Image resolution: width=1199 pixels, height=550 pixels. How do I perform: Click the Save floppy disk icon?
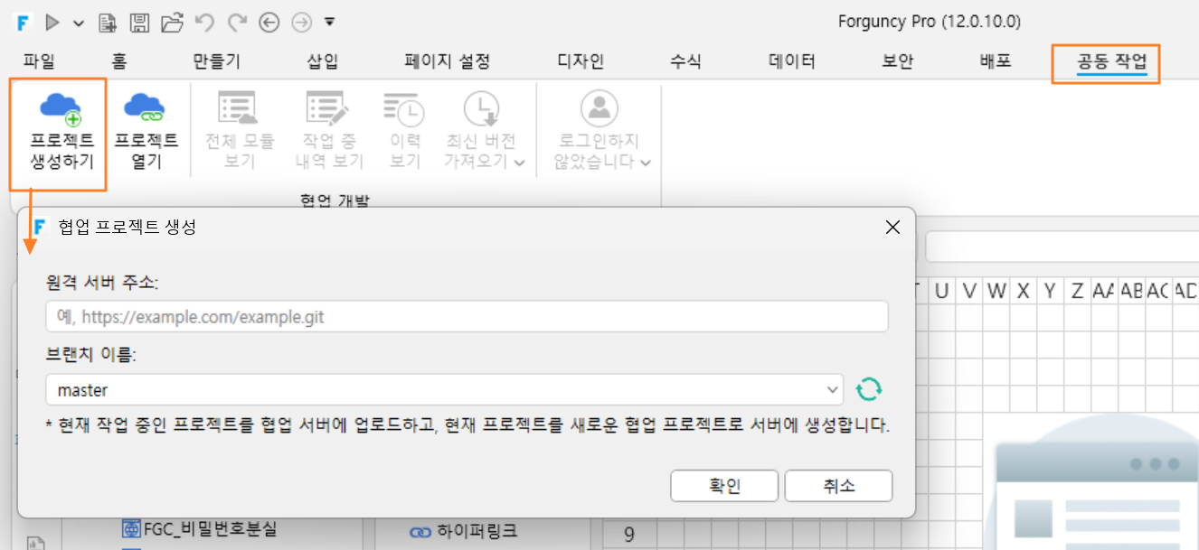(139, 22)
